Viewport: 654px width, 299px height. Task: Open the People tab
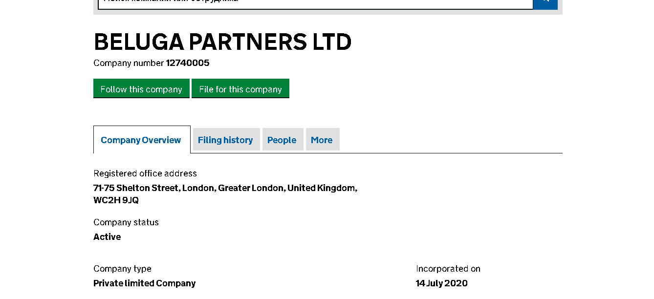click(282, 140)
